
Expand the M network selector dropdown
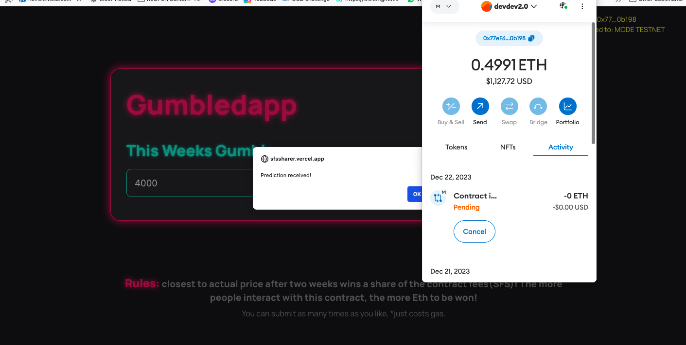pos(444,6)
